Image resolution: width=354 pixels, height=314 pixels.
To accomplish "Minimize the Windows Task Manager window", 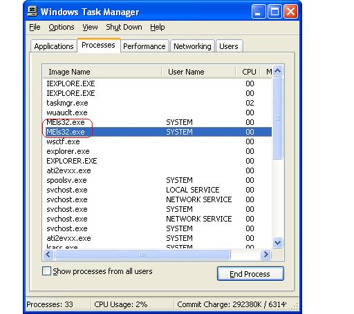I will pos(259,11).
